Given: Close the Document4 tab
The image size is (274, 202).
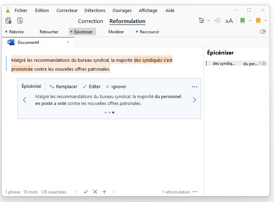Looking at the screenshot, I should pyautogui.click(x=68, y=42).
